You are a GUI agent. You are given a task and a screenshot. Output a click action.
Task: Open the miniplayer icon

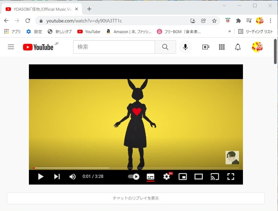[x=183, y=177]
